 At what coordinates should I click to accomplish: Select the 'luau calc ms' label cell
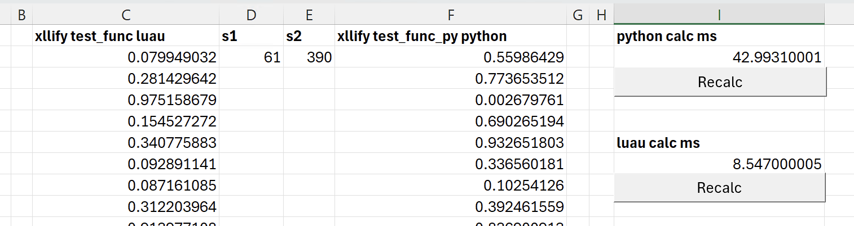point(719,142)
